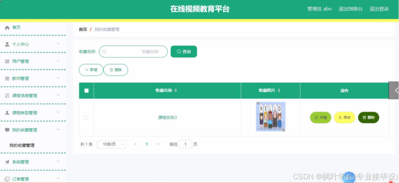Click the 查询 search button
Viewport: 399px width, 183px height.
pyautogui.click(x=184, y=51)
